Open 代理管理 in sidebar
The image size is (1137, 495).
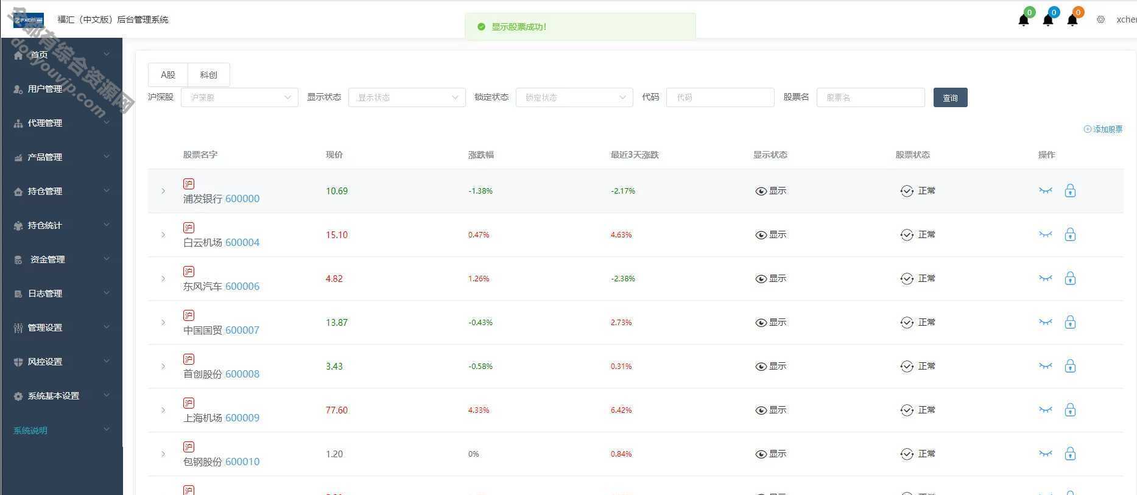tap(61, 123)
